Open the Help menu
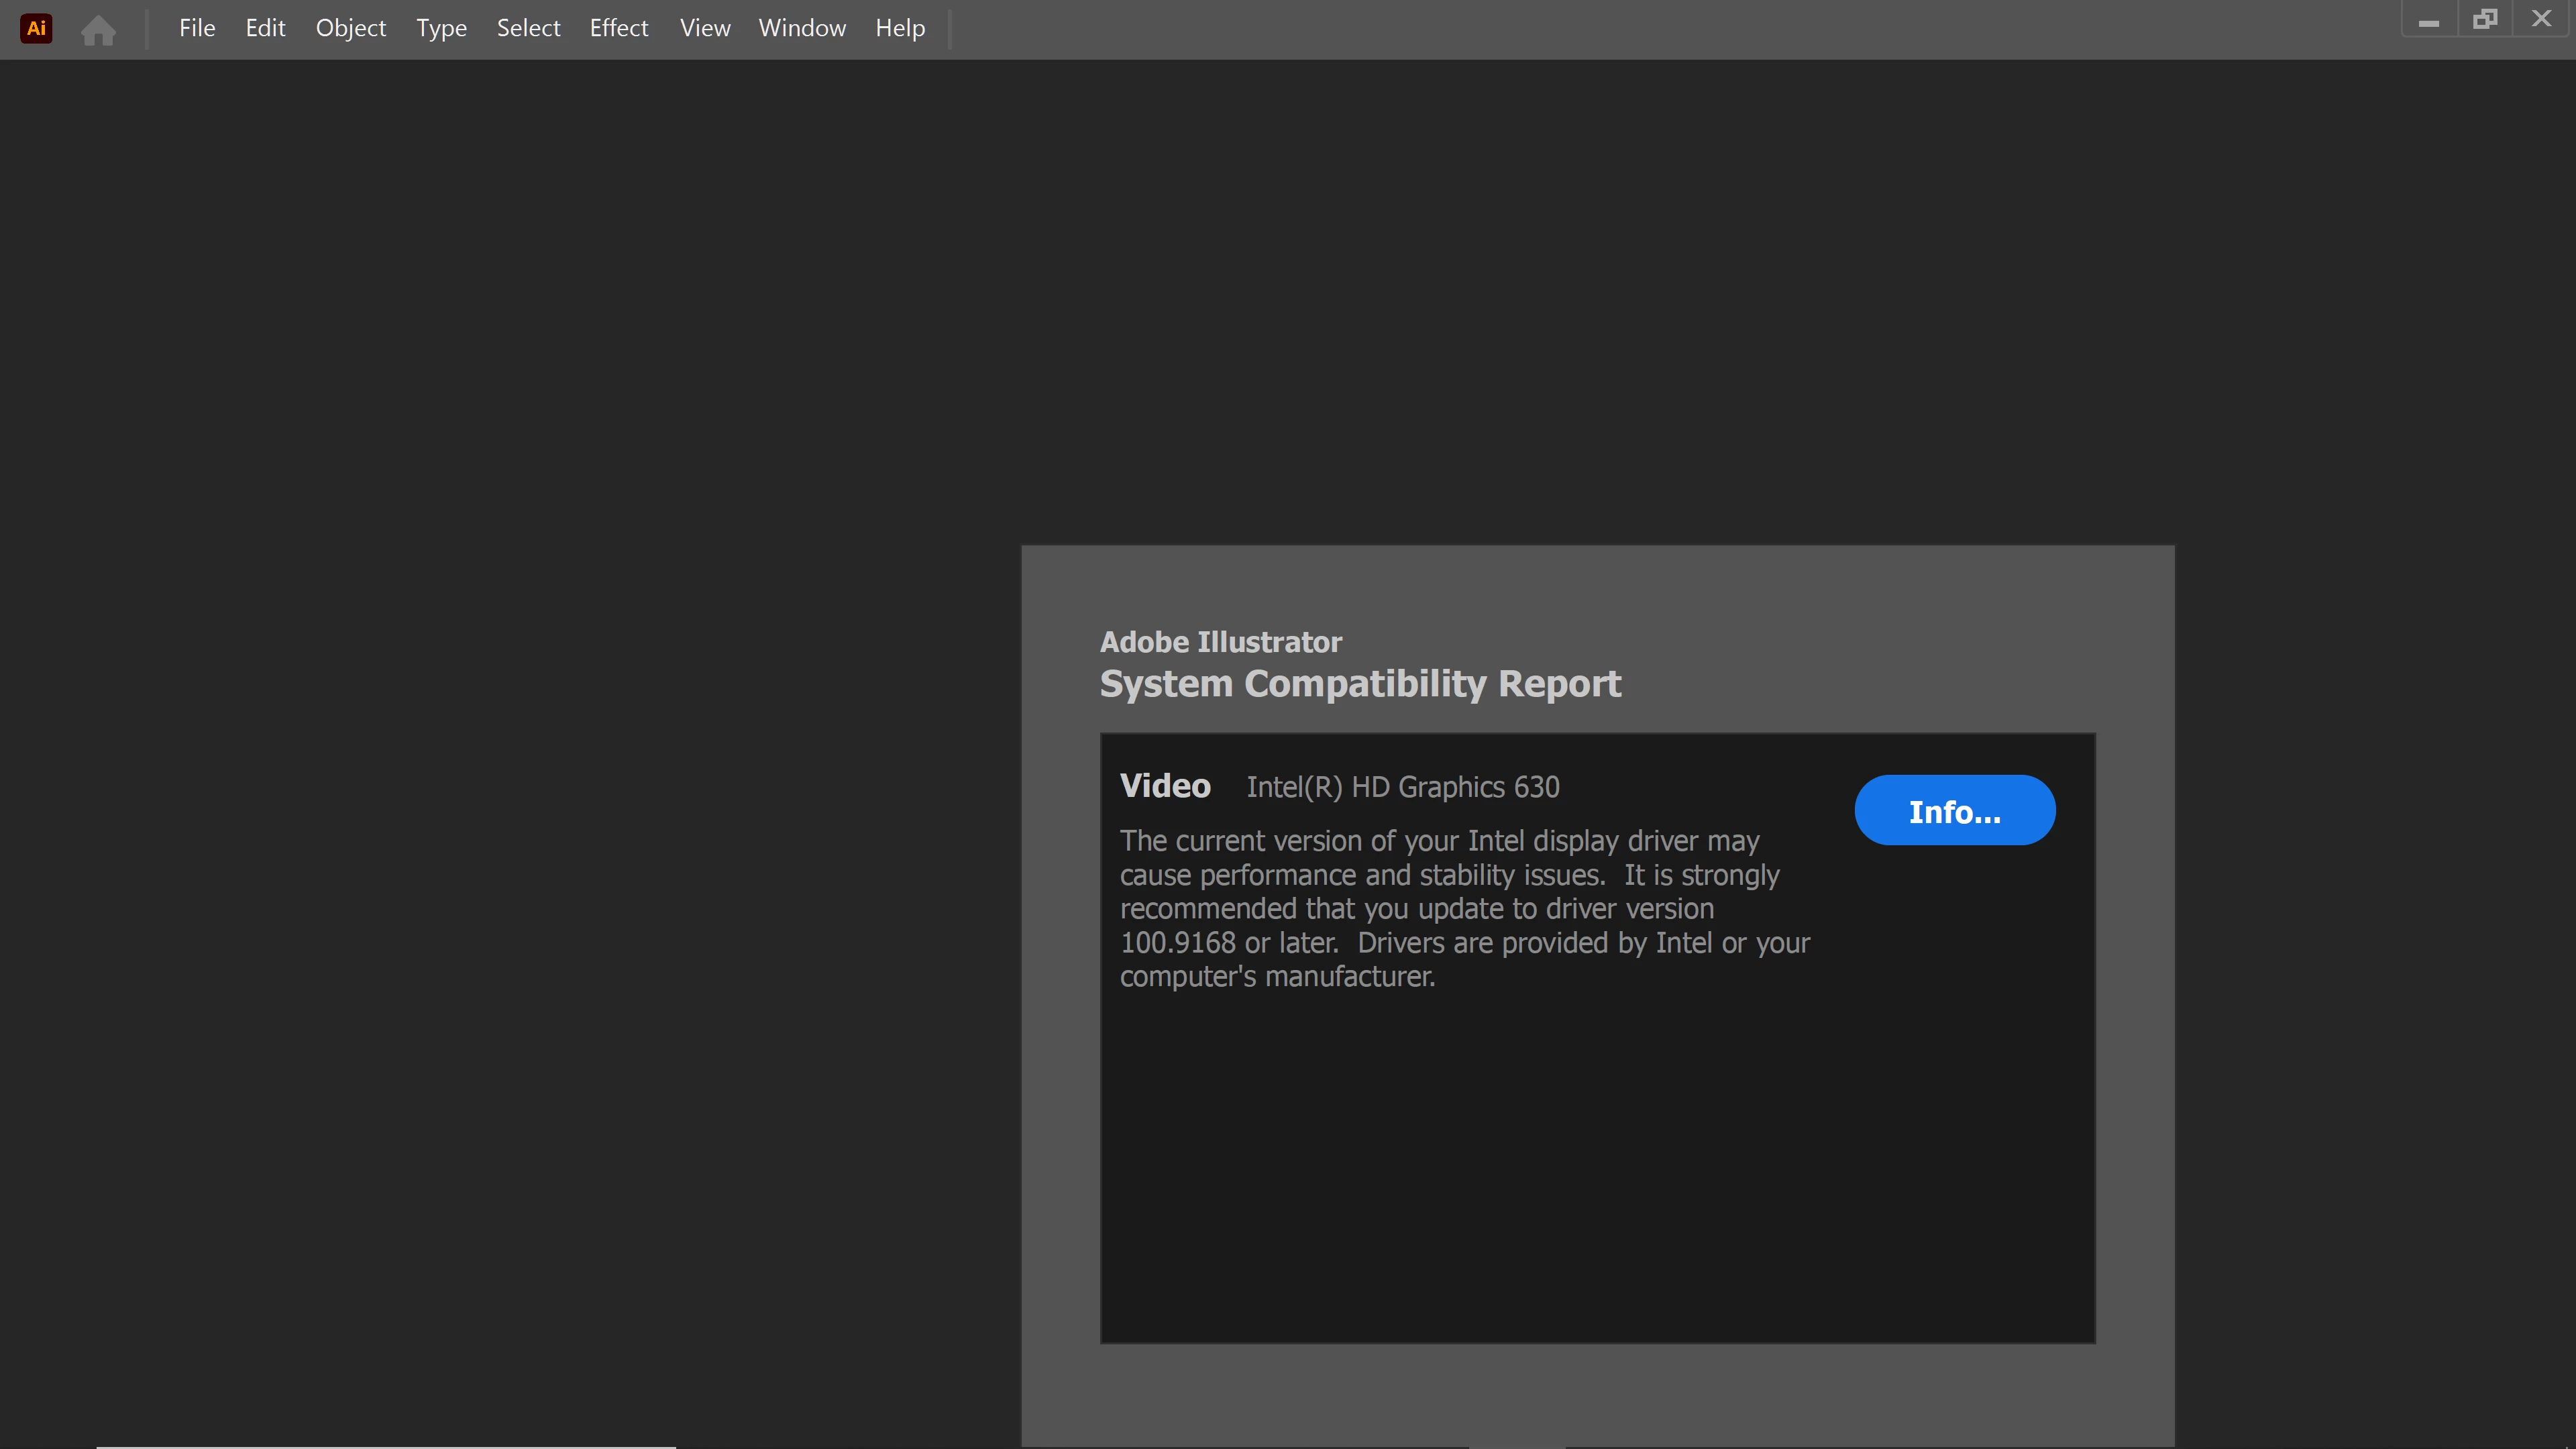The height and width of the screenshot is (1449, 2576). coord(900,28)
